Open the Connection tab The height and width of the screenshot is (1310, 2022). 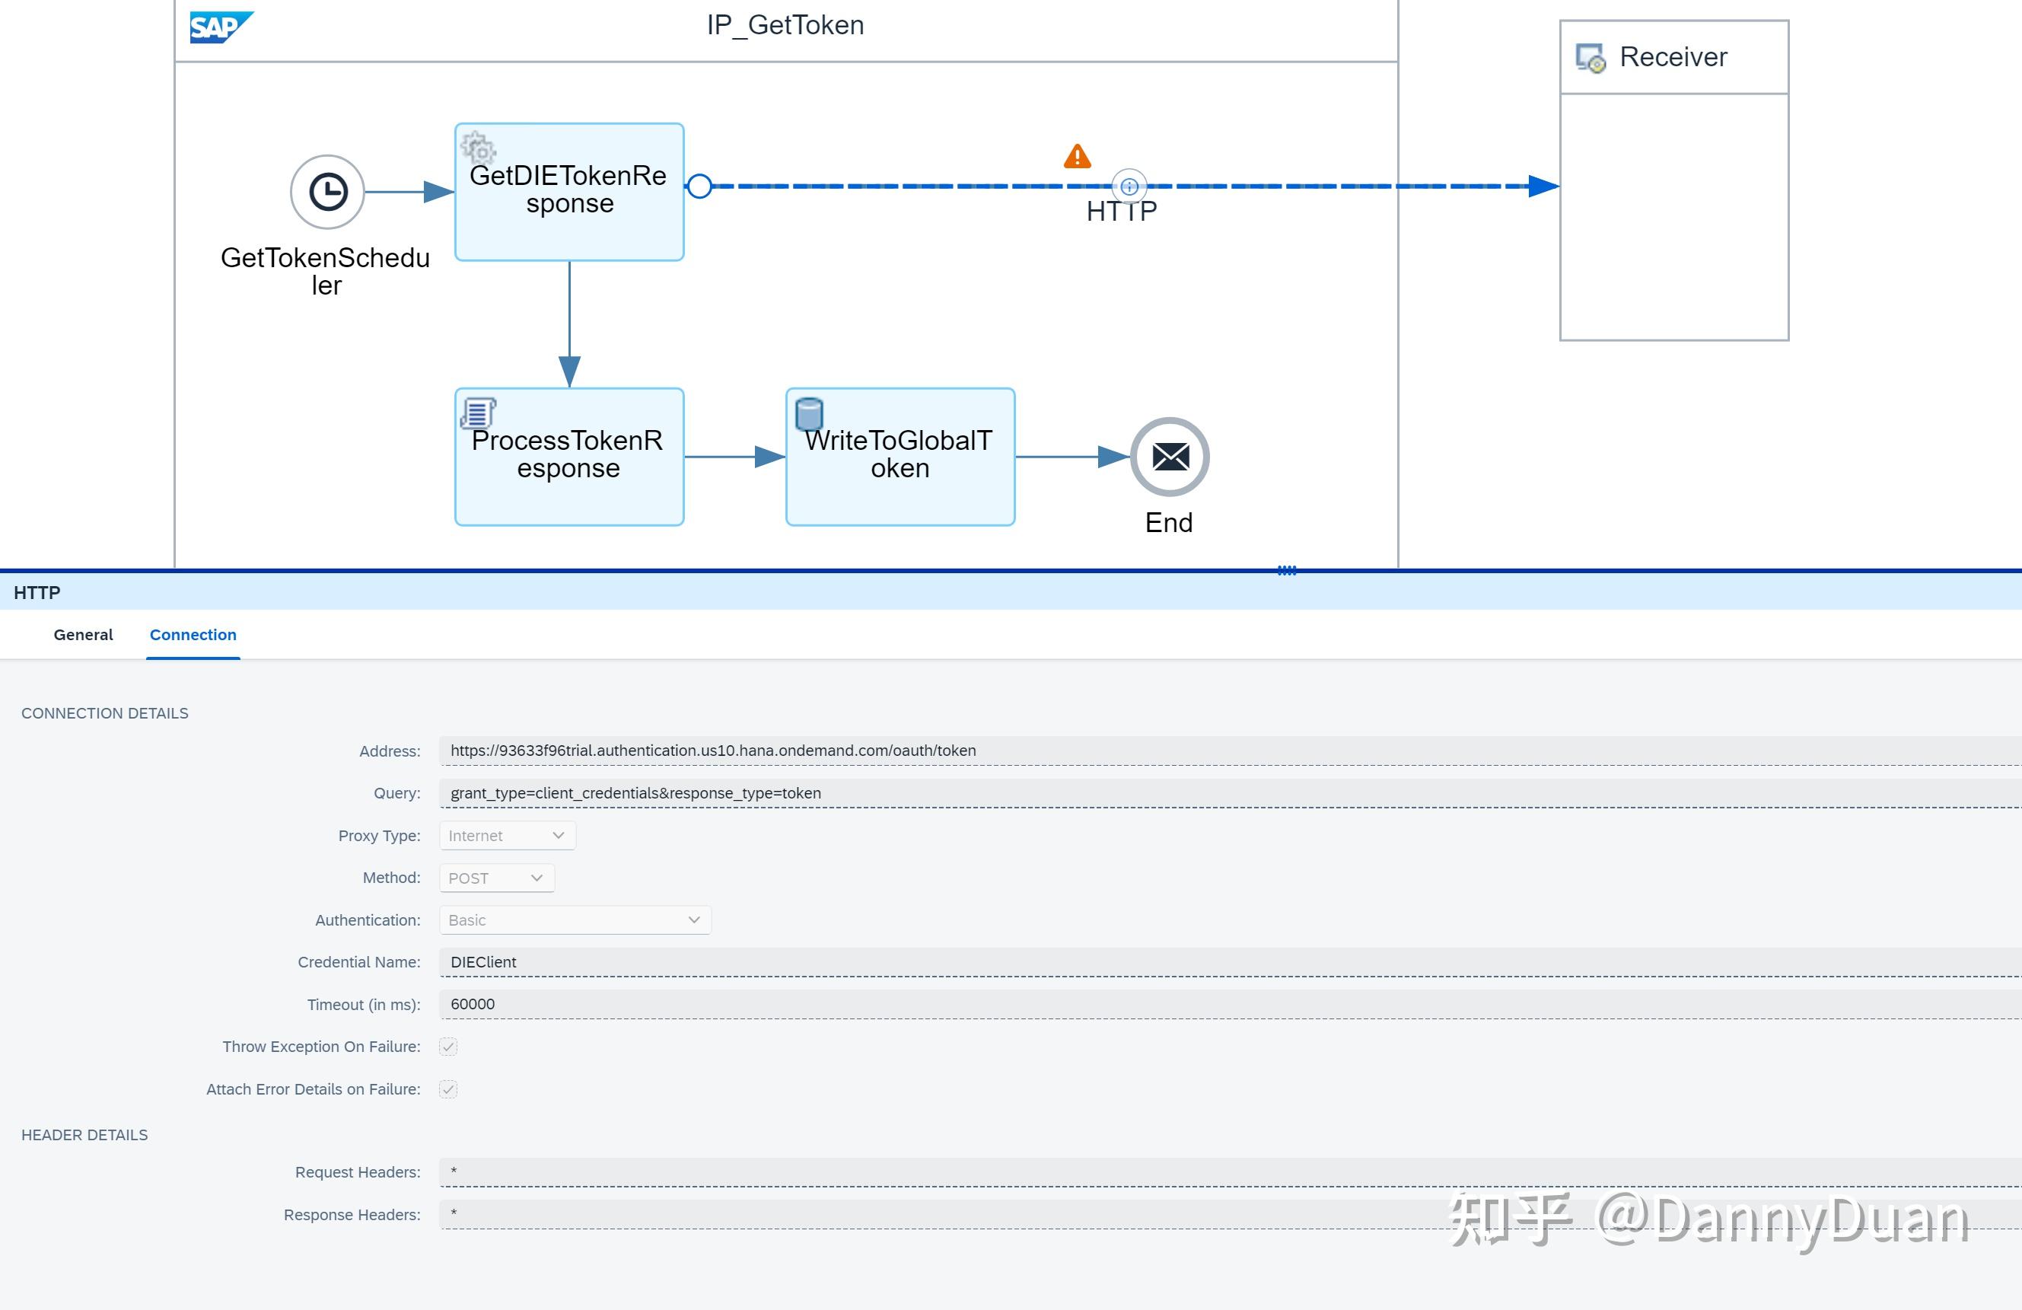[x=193, y=635]
